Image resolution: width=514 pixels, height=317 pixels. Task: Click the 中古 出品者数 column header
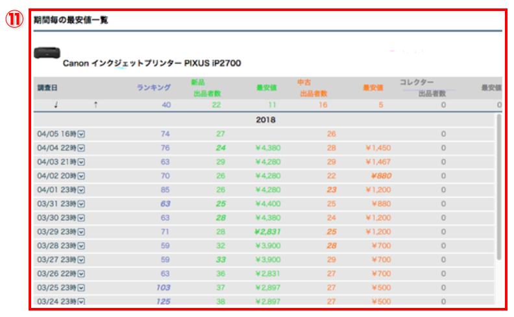313,88
